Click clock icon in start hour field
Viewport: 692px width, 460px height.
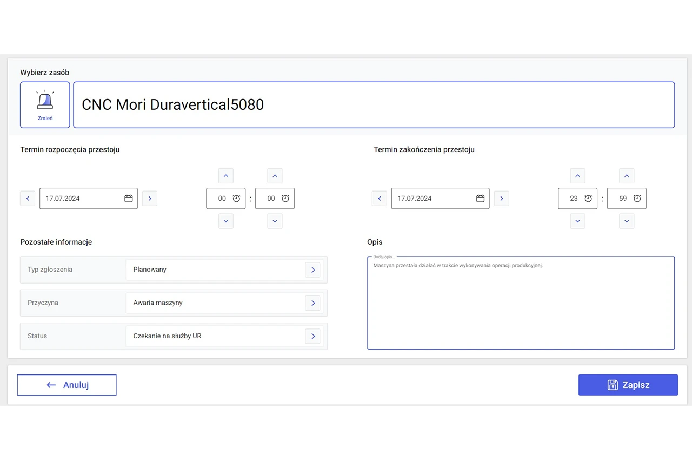pyautogui.click(x=236, y=199)
